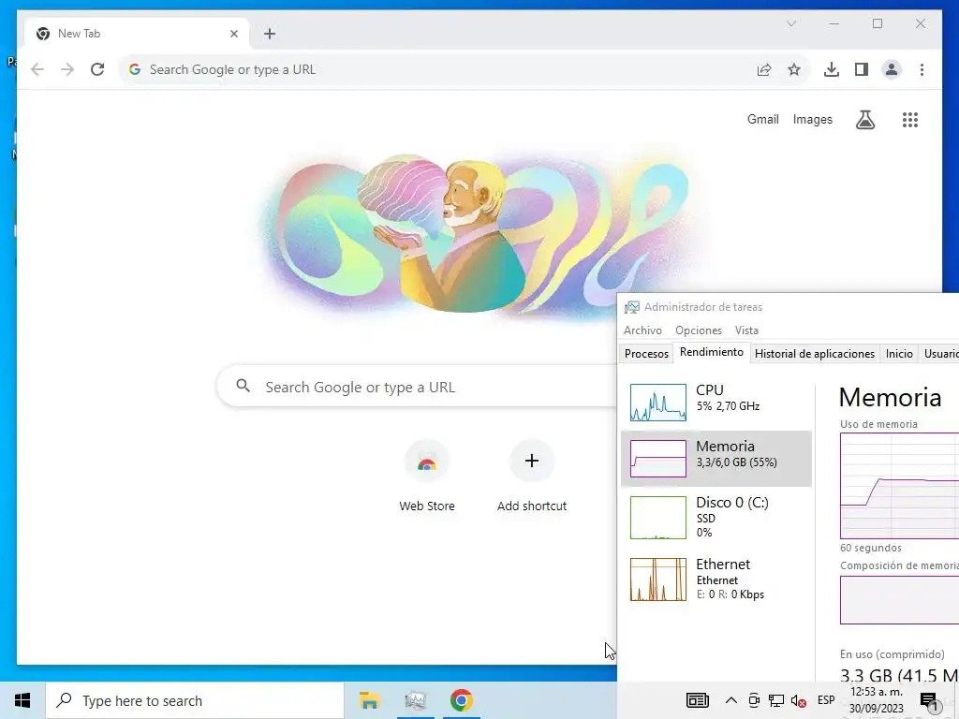Reload the Chrome page
This screenshot has width=959, height=719.
(97, 69)
